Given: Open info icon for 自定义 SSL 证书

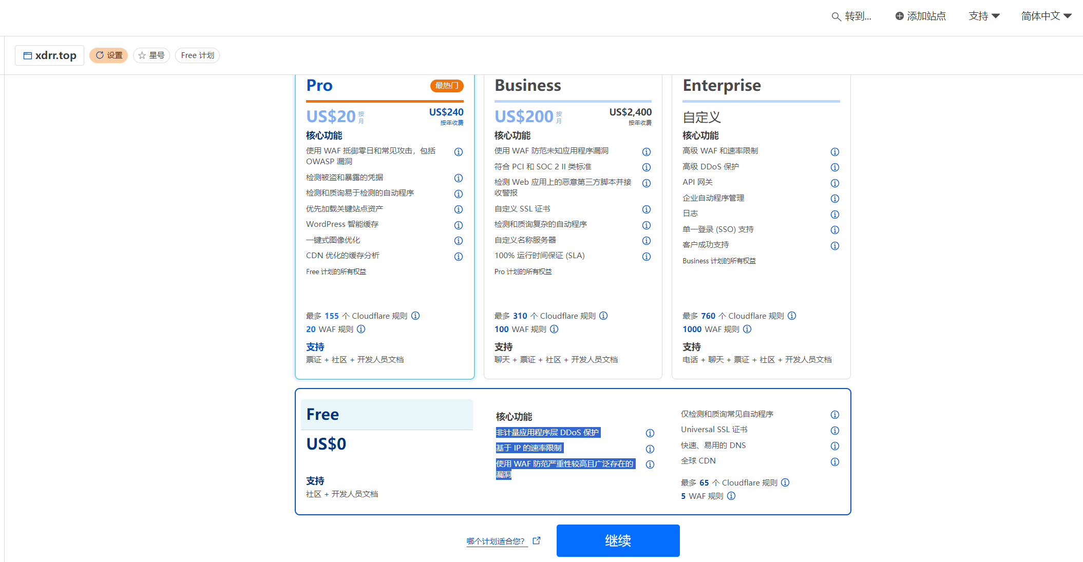Looking at the screenshot, I should point(647,209).
